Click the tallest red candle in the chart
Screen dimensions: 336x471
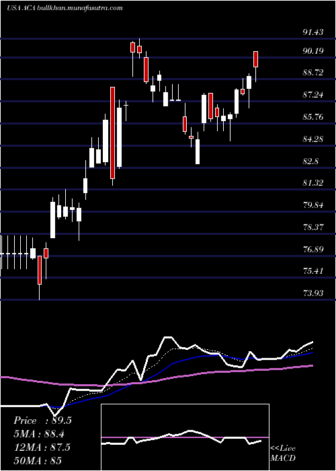tap(112, 133)
